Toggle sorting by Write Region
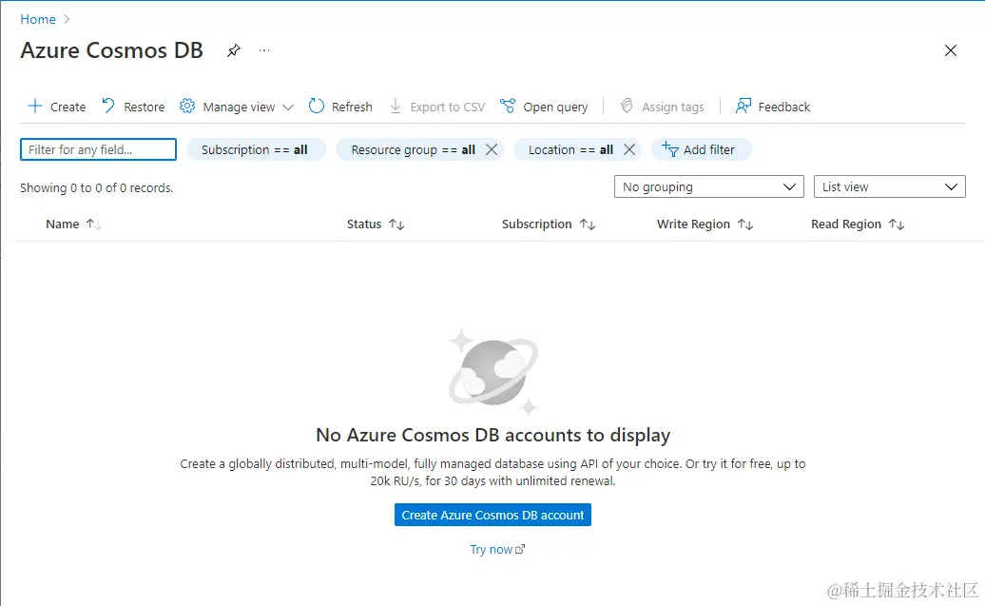 click(x=747, y=224)
